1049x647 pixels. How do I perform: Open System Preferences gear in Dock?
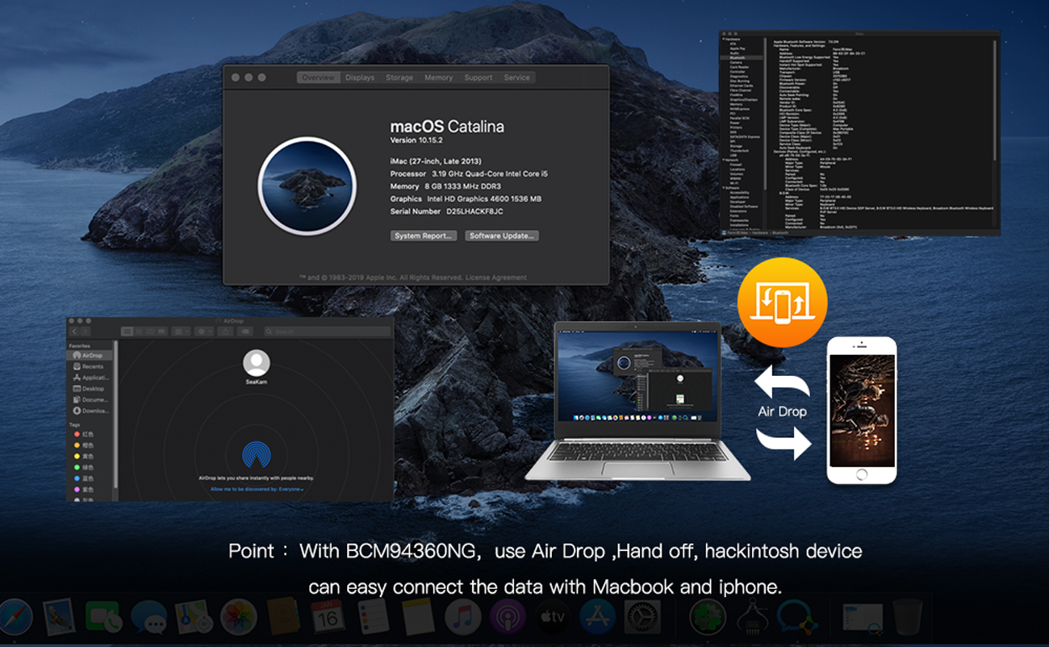[x=643, y=617]
